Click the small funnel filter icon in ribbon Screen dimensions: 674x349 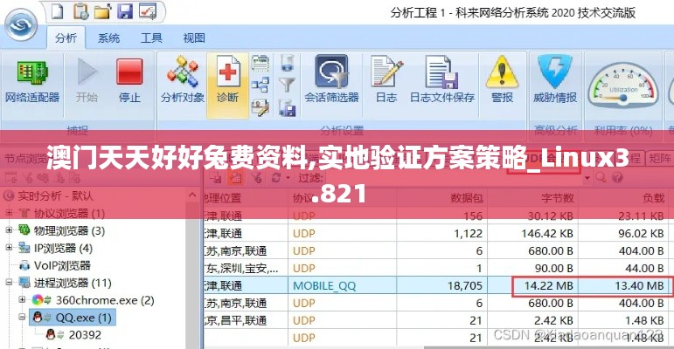(287, 85)
